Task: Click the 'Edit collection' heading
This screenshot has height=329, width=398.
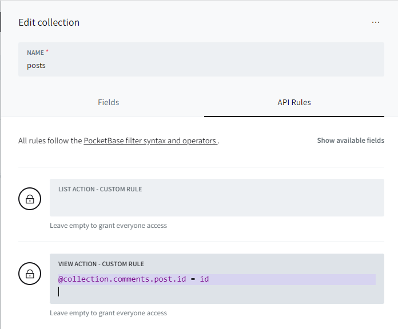Action: pyautogui.click(x=49, y=22)
